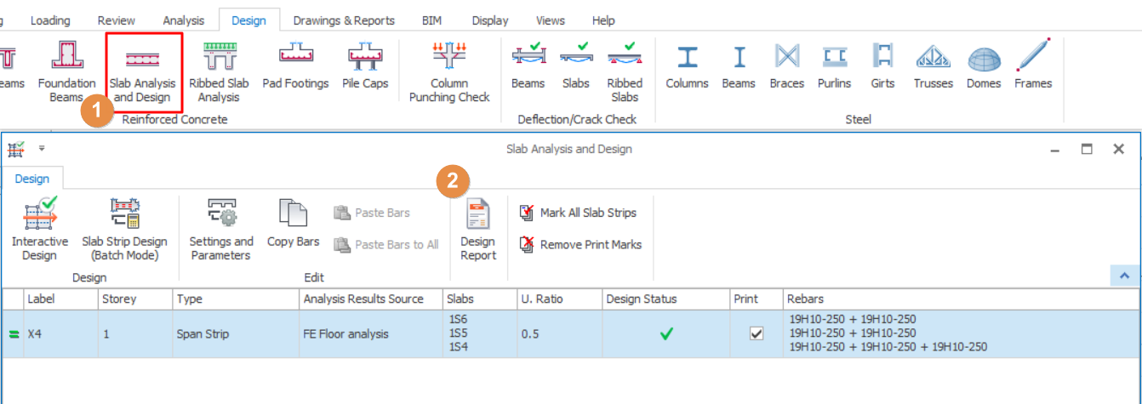The width and height of the screenshot is (1142, 404).
Task: Open the Drawings & Reports tab
Action: pyautogui.click(x=344, y=20)
